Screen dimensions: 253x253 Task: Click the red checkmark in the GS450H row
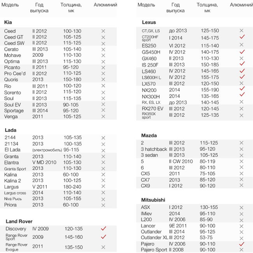(242, 52)
